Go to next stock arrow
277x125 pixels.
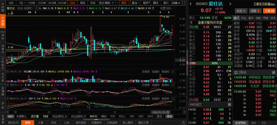point(230,4)
